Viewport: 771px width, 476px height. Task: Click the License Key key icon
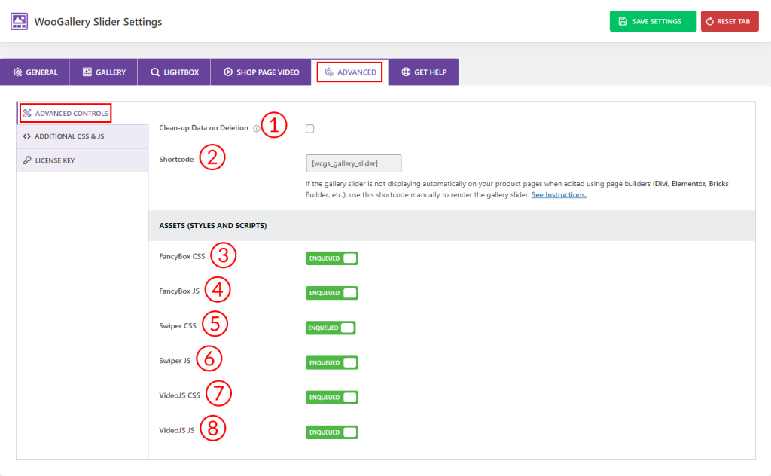click(27, 160)
